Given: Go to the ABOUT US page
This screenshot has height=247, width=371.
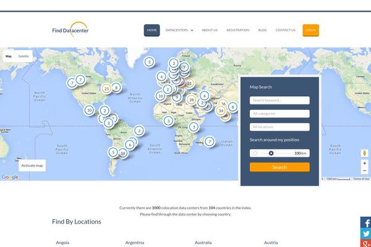Looking at the screenshot, I should [x=210, y=30].
